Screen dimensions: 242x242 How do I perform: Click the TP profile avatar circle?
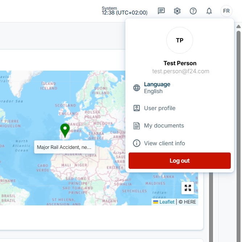coord(179,40)
